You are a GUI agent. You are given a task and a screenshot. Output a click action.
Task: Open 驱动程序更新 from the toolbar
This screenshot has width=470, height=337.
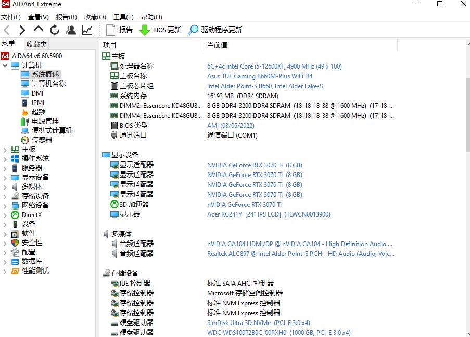tap(215, 30)
